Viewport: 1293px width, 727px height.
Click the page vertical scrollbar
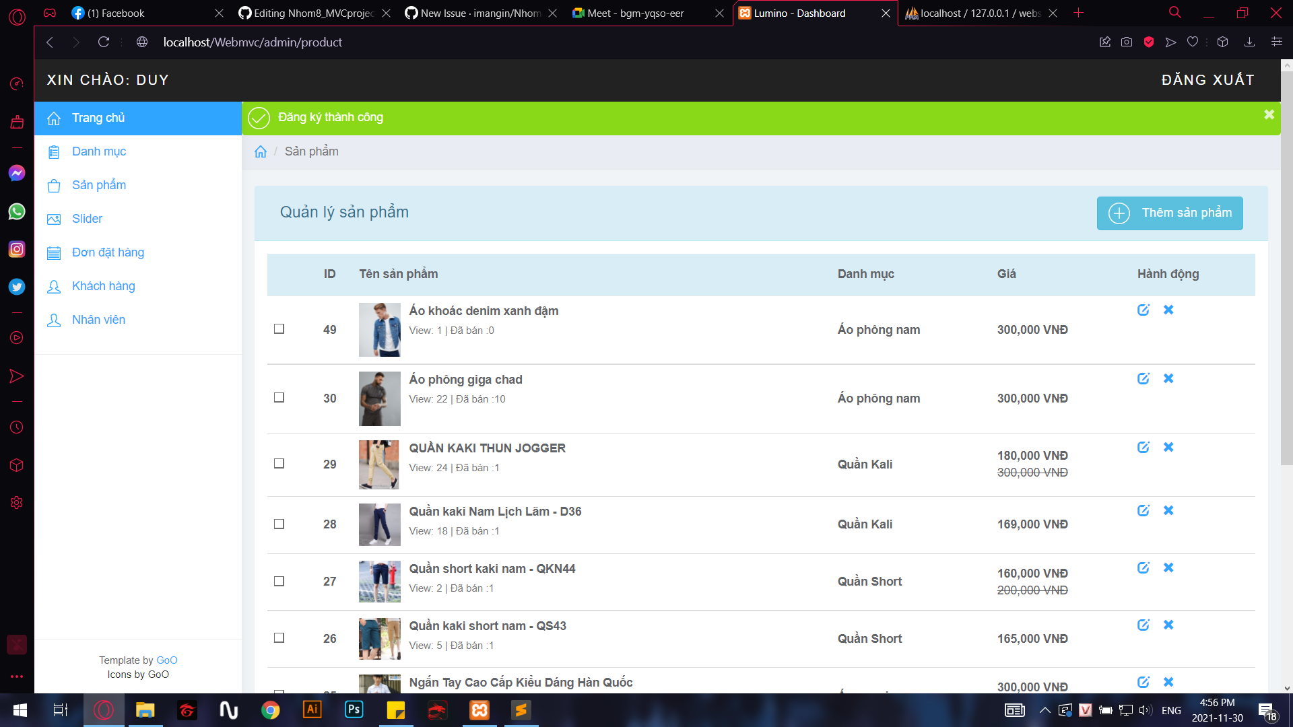[x=1286, y=269]
